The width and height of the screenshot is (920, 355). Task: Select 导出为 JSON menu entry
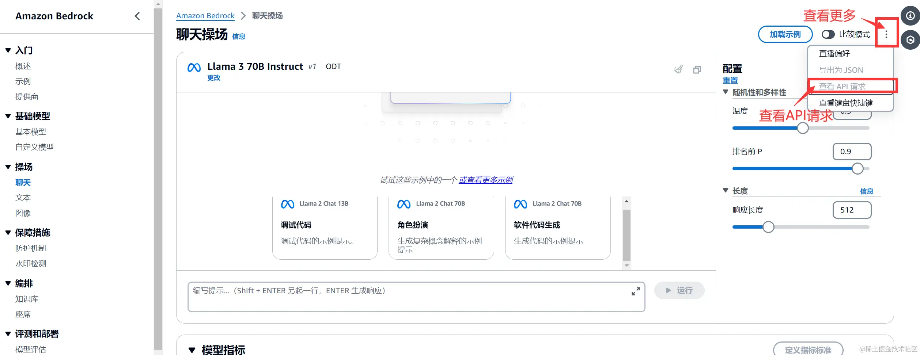pos(850,70)
